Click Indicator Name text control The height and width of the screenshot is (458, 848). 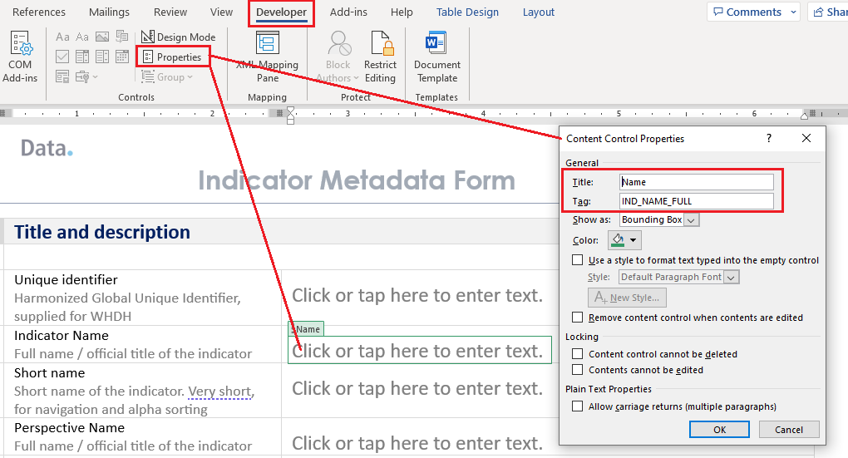(420, 351)
